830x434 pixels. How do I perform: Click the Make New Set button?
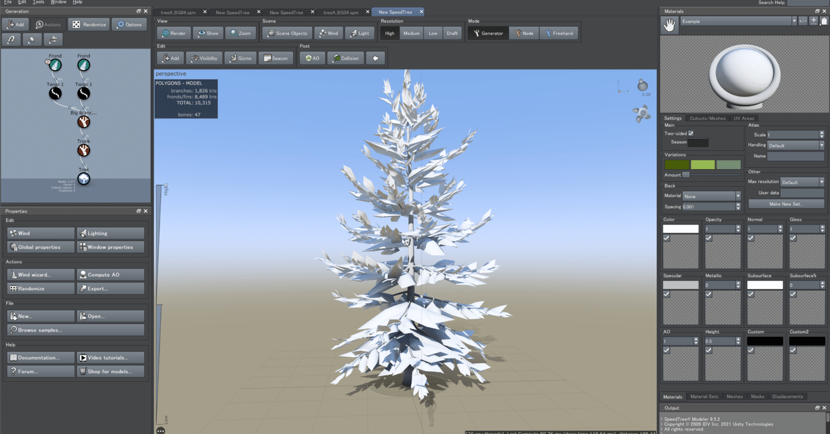click(786, 203)
